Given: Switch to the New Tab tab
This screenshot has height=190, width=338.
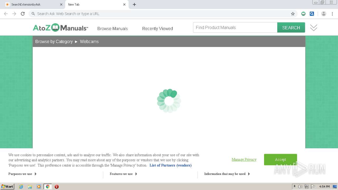Looking at the screenshot, I should click(97, 4).
